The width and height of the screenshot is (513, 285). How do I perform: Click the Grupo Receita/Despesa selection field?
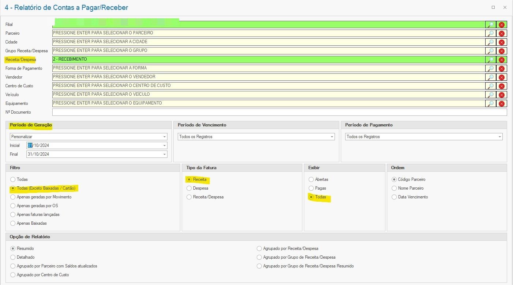pyautogui.click(x=269, y=51)
